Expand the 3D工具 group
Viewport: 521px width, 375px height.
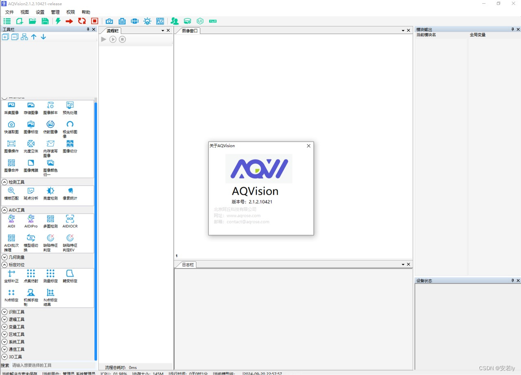point(4,357)
